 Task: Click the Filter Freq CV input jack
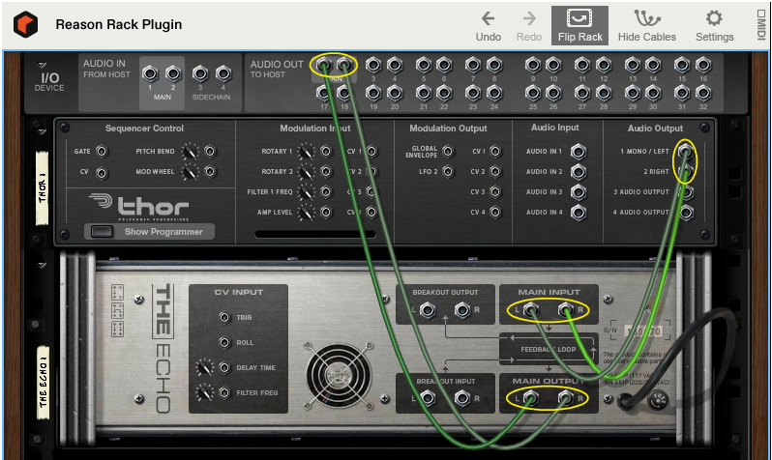(224, 392)
